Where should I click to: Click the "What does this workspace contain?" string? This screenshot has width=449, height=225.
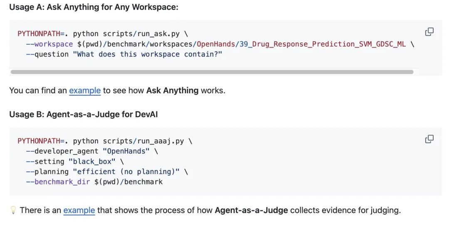point(150,54)
